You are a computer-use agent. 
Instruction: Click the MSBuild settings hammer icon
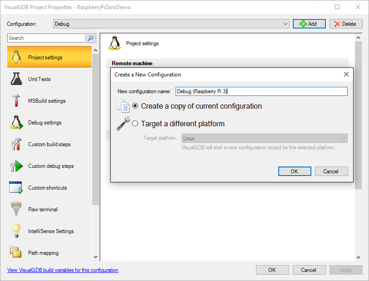pyautogui.click(x=16, y=100)
